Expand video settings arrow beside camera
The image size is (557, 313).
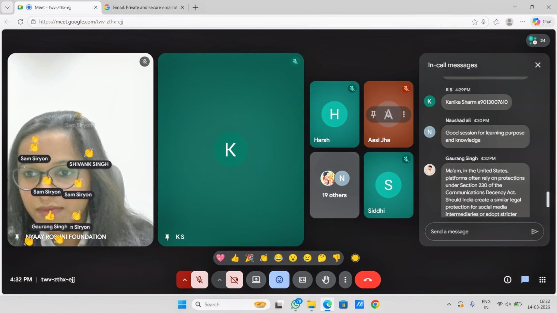tap(219, 280)
